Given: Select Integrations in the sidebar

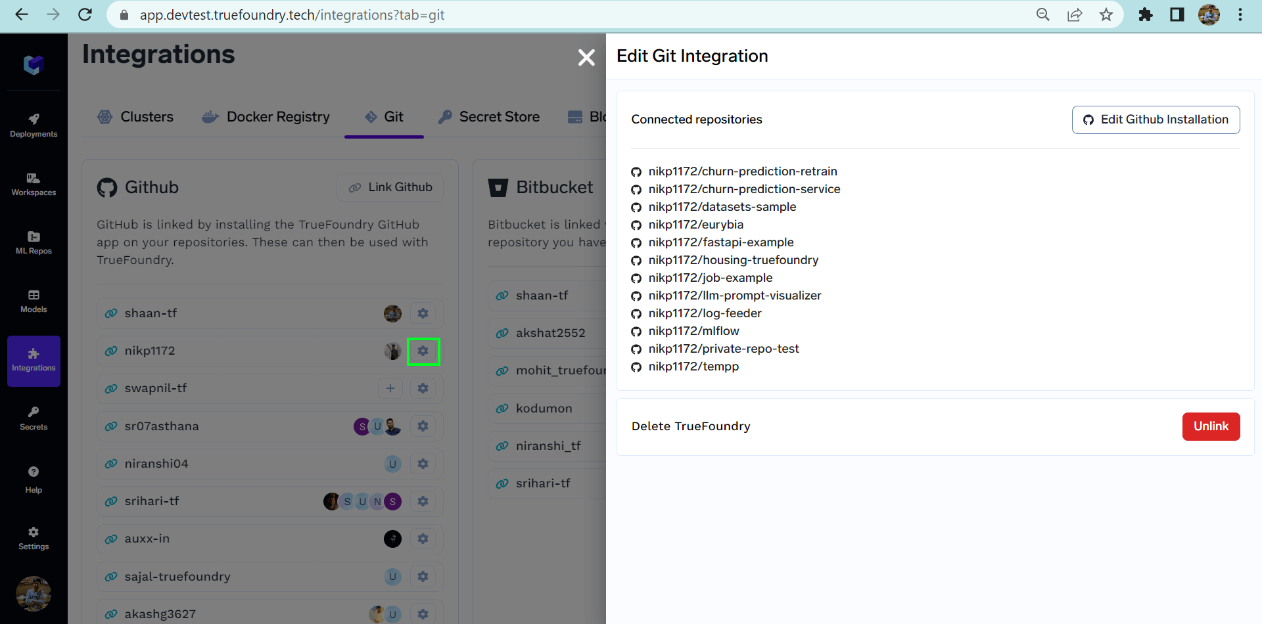Looking at the screenshot, I should pyautogui.click(x=34, y=361).
